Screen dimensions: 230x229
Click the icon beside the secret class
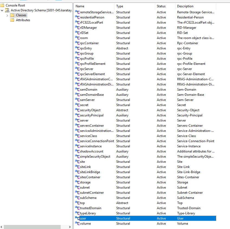point(77,105)
